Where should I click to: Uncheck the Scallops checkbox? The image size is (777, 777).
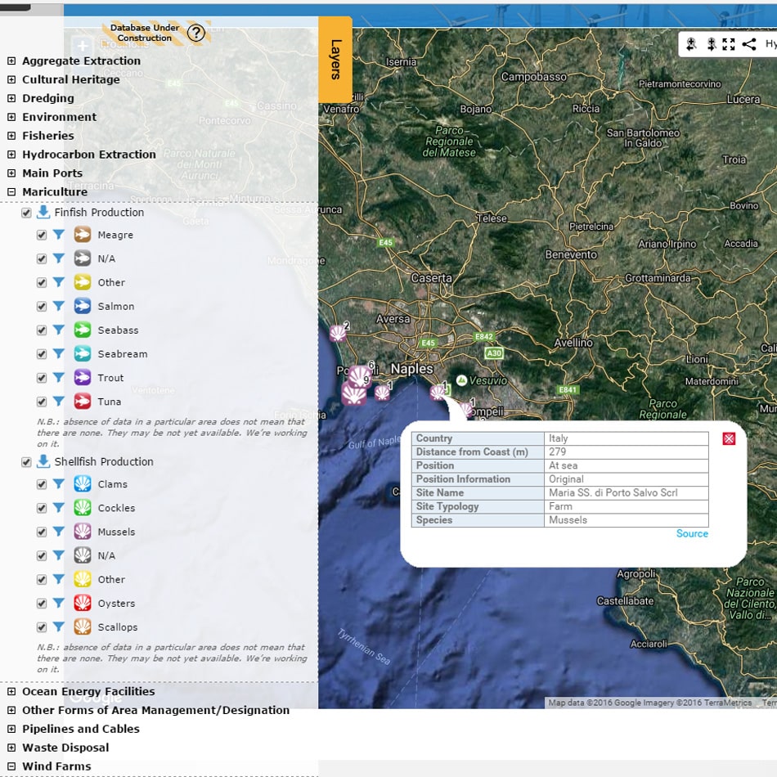tap(42, 627)
